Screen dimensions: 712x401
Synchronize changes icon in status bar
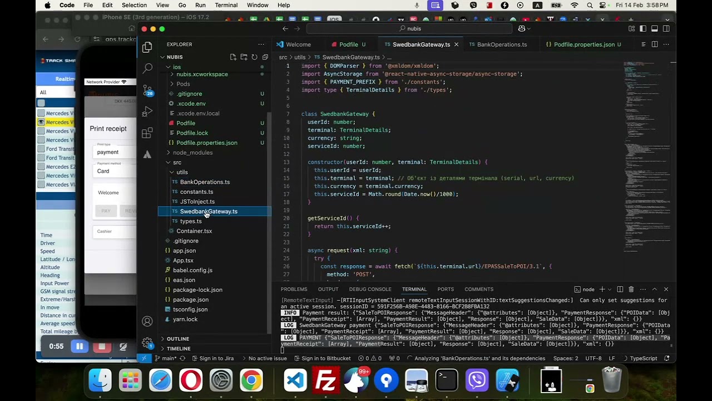[x=182, y=359]
